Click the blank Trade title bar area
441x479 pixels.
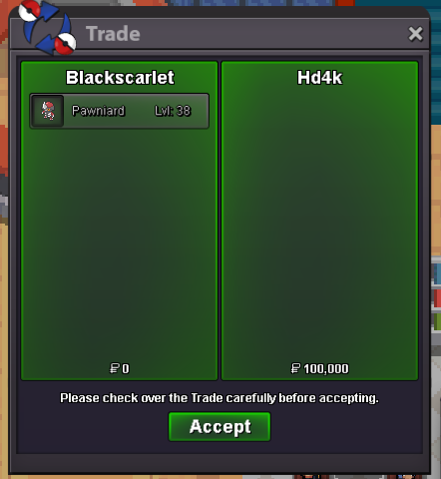click(272, 34)
